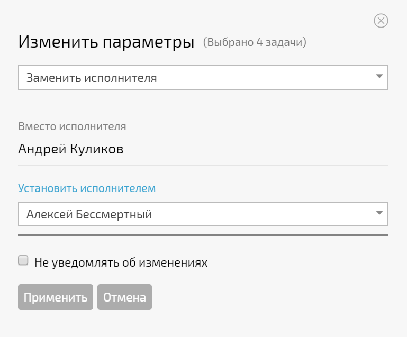
Task: Click the Применить button
Action: click(56, 297)
